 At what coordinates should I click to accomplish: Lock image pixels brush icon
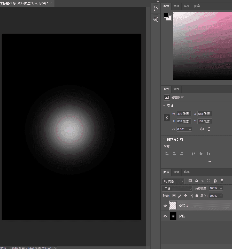180,196
